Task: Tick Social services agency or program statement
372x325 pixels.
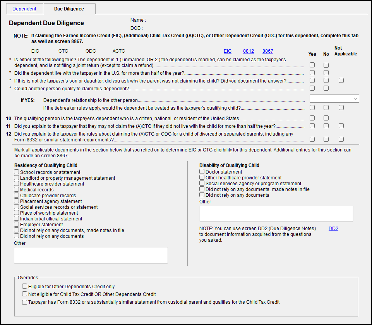Action: (x=202, y=183)
